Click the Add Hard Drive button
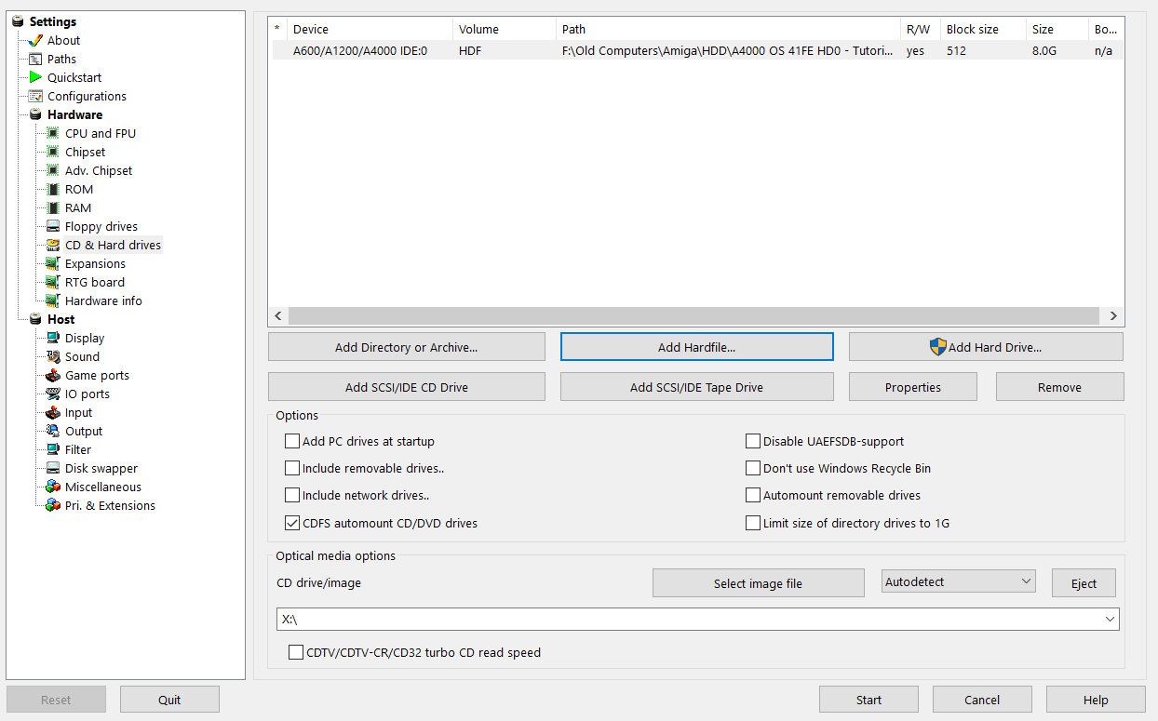Screen dimensions: 1158x721 tap(986, 347)
